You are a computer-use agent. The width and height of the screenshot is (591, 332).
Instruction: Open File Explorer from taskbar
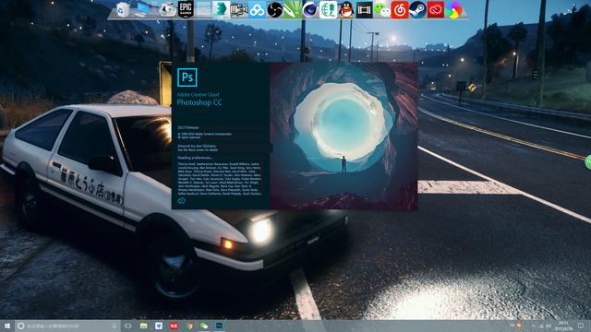144,326
